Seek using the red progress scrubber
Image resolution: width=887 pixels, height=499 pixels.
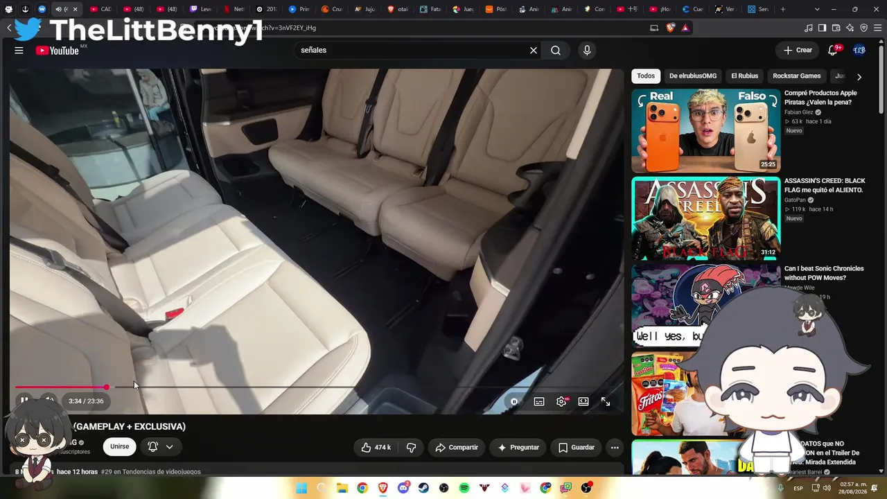[x=106, y=387]
